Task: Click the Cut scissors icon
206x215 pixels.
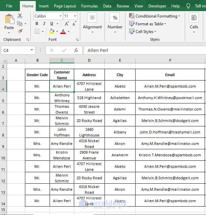Action: tap(20, 16)
